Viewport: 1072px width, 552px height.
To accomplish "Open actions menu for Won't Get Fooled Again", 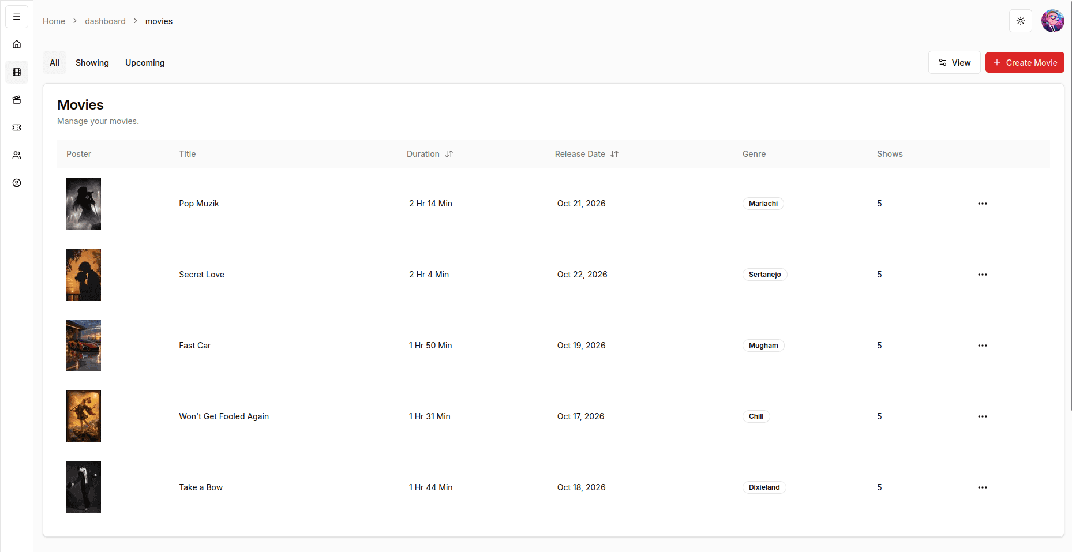I will pyautogui.click(x=983, y=416).
